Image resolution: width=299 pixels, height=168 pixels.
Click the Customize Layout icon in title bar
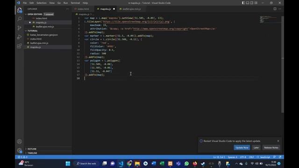pyautogui.click(x=256, y=3)
